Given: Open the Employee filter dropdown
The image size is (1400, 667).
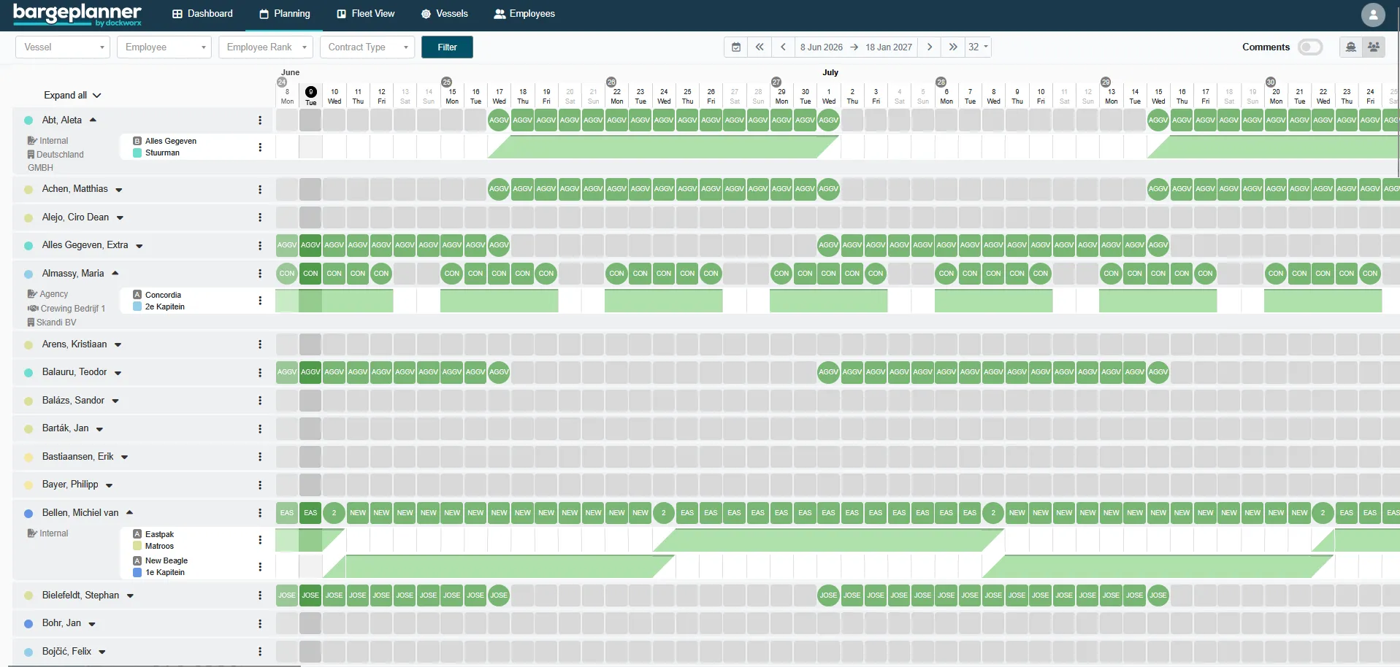Looking at the screenshot, I should coord(164,47).
